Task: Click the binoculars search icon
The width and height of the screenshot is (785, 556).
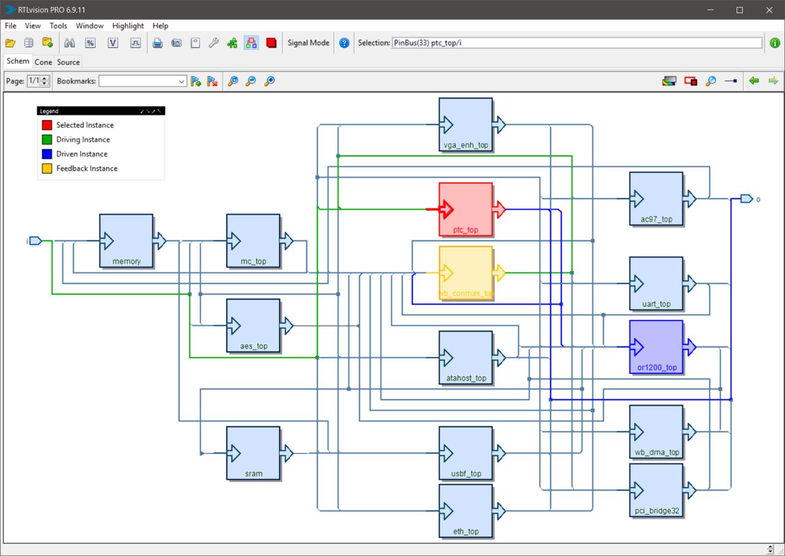Action: [x=69, y=43]
